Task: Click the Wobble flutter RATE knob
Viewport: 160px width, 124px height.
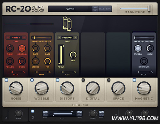Action: click(48, 49)
